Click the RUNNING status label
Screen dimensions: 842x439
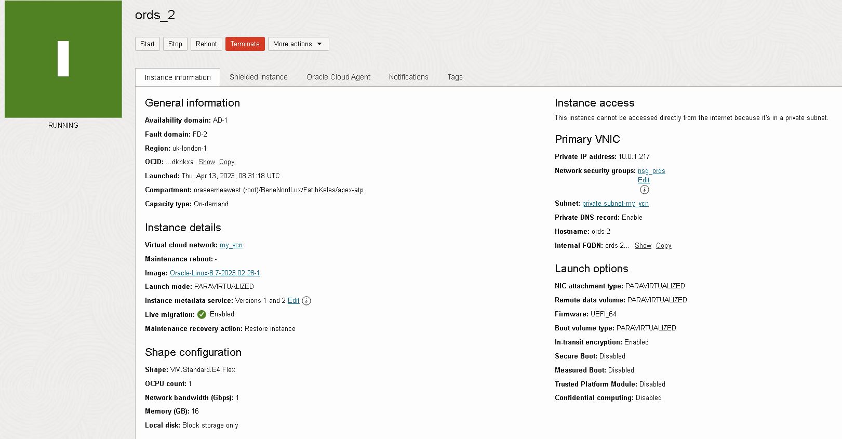tap(63, 126)
